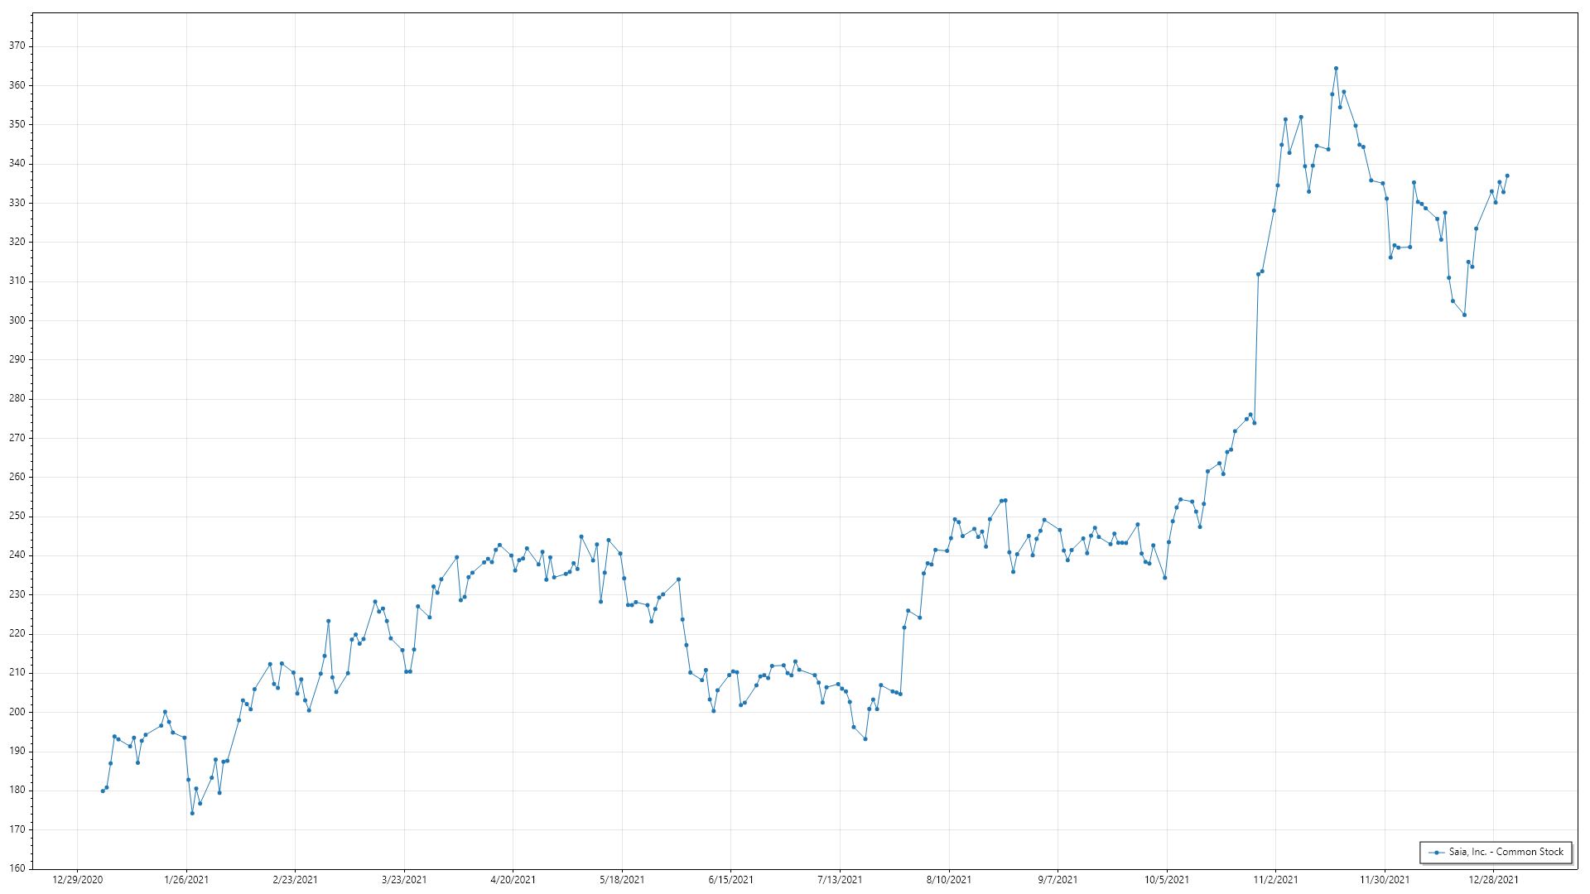Click the 6/15/2021 x-axis date label
1590x894 pixels.
[730, 880]
